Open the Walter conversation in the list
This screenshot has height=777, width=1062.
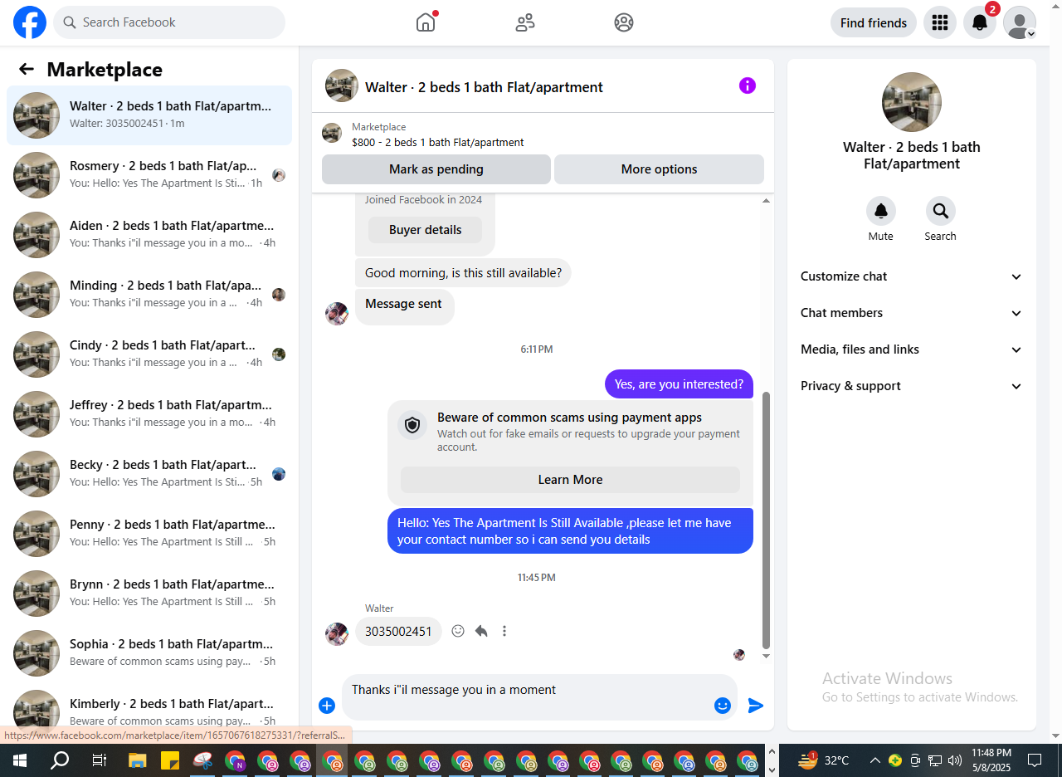pos(149,115)
